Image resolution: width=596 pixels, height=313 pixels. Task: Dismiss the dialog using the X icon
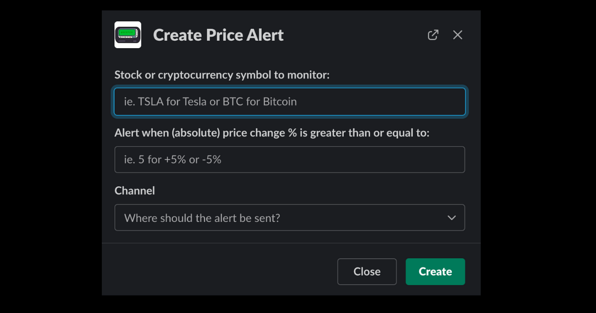[x=457, y=35]
